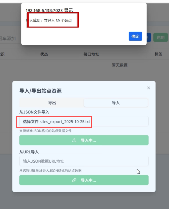Click the 192.168.6.138:7023 显示 alert title

(49, 10)
